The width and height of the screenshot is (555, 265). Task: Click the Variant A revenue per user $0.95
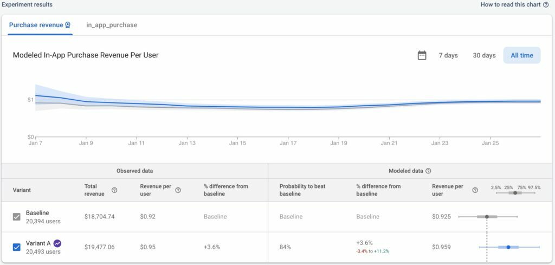pyautogui.click(x=147, y=247)
